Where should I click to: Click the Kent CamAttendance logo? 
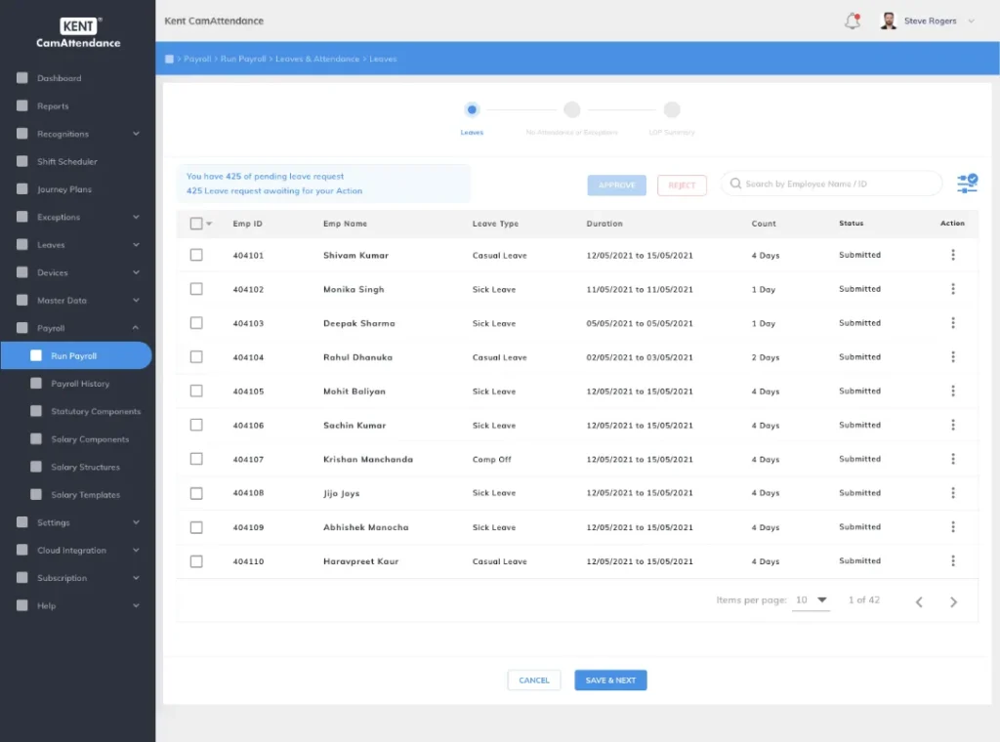coord(78,33)
